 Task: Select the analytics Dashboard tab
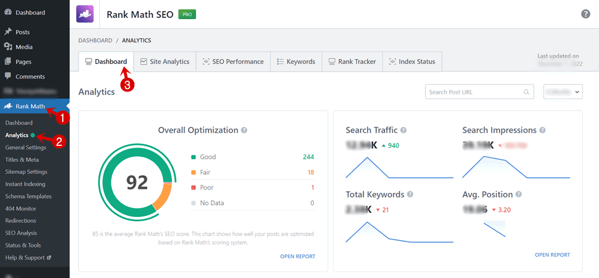click(x=106, y=62)
